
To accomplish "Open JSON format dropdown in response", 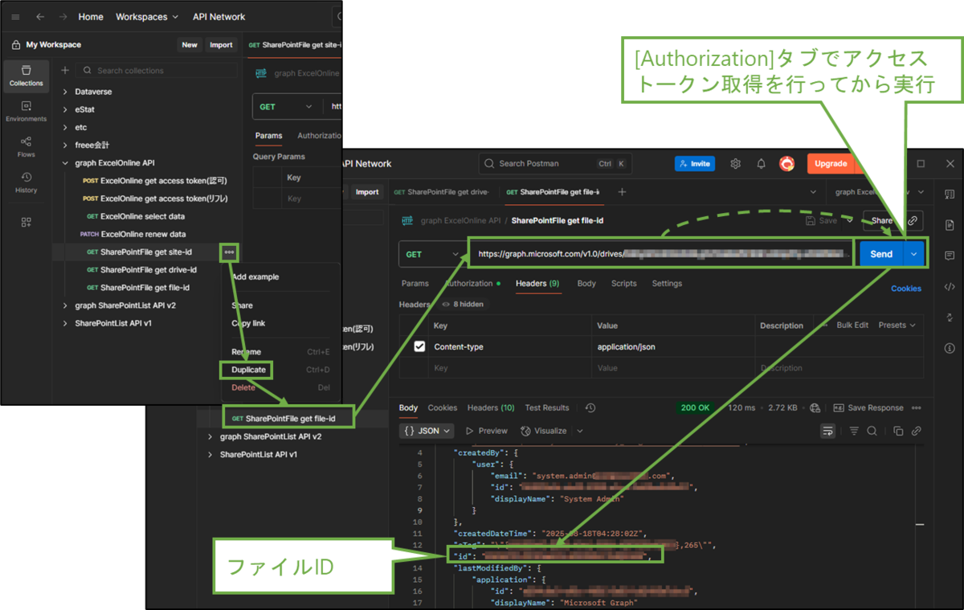I will pyautogui.click(x=427, y=432).
